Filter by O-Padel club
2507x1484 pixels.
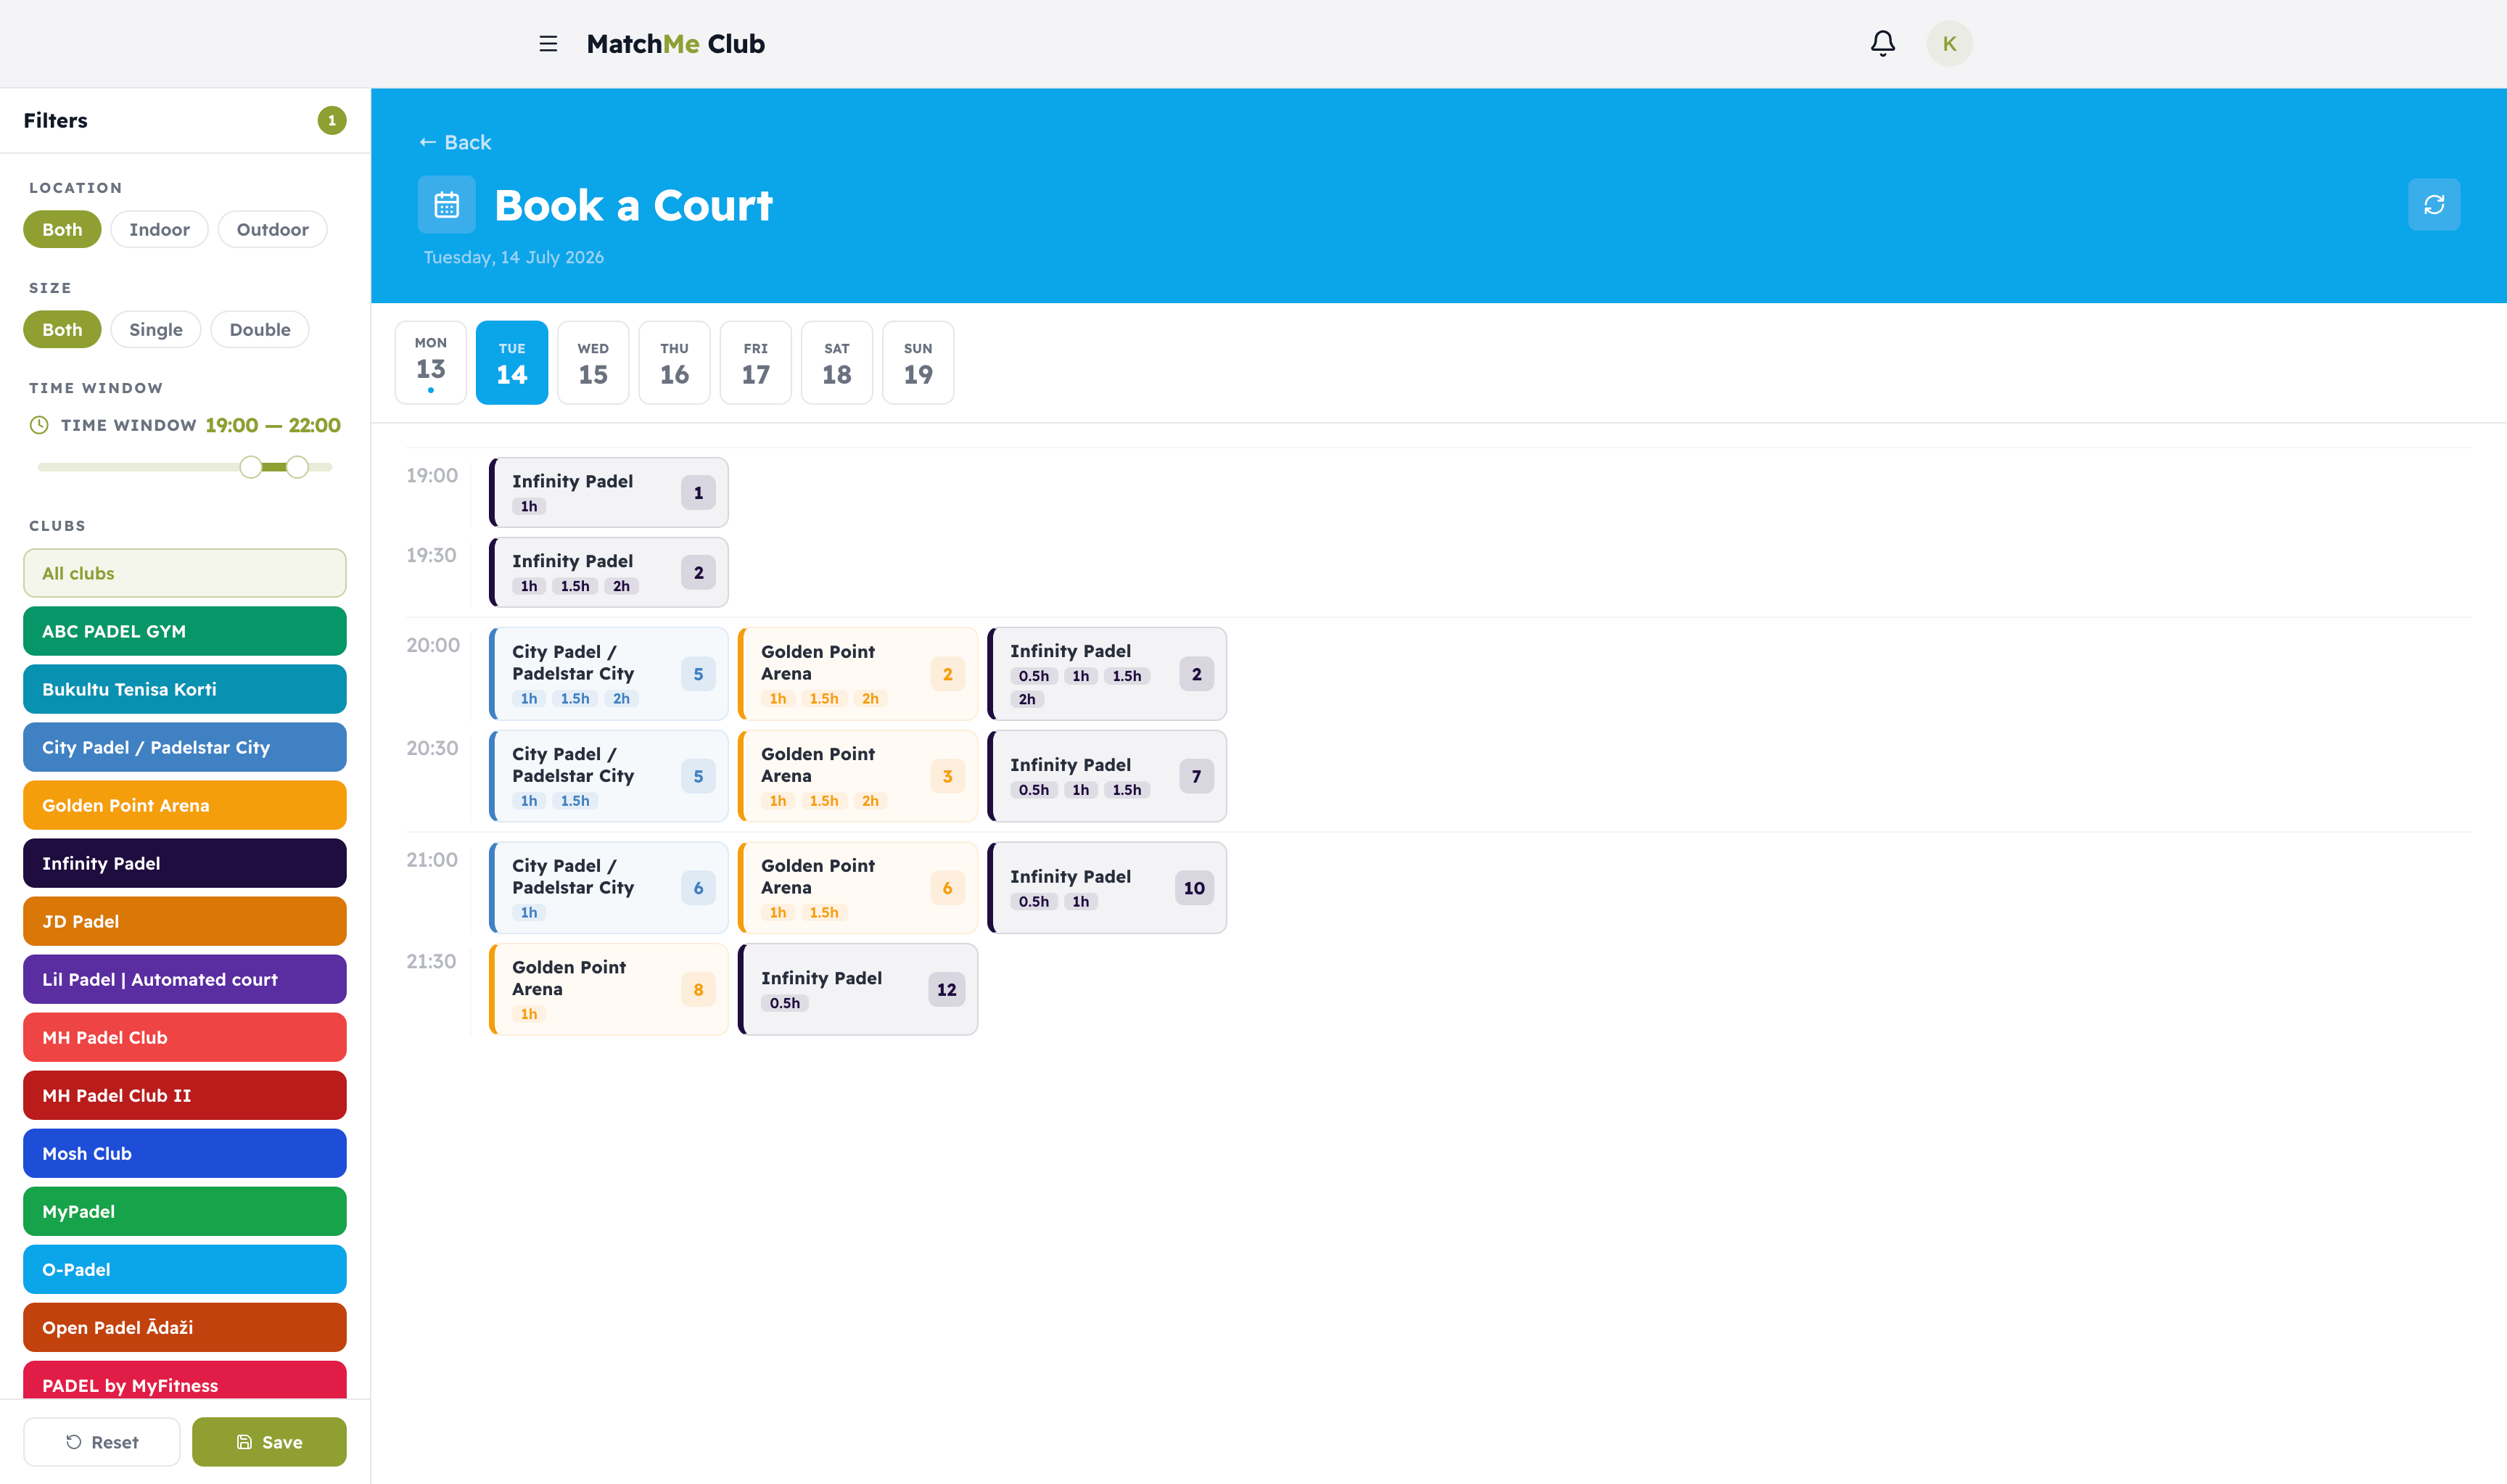(x=185, y=1269)
